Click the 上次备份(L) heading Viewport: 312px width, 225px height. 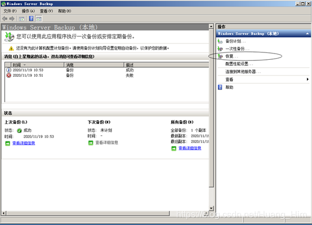pos(16,122)
